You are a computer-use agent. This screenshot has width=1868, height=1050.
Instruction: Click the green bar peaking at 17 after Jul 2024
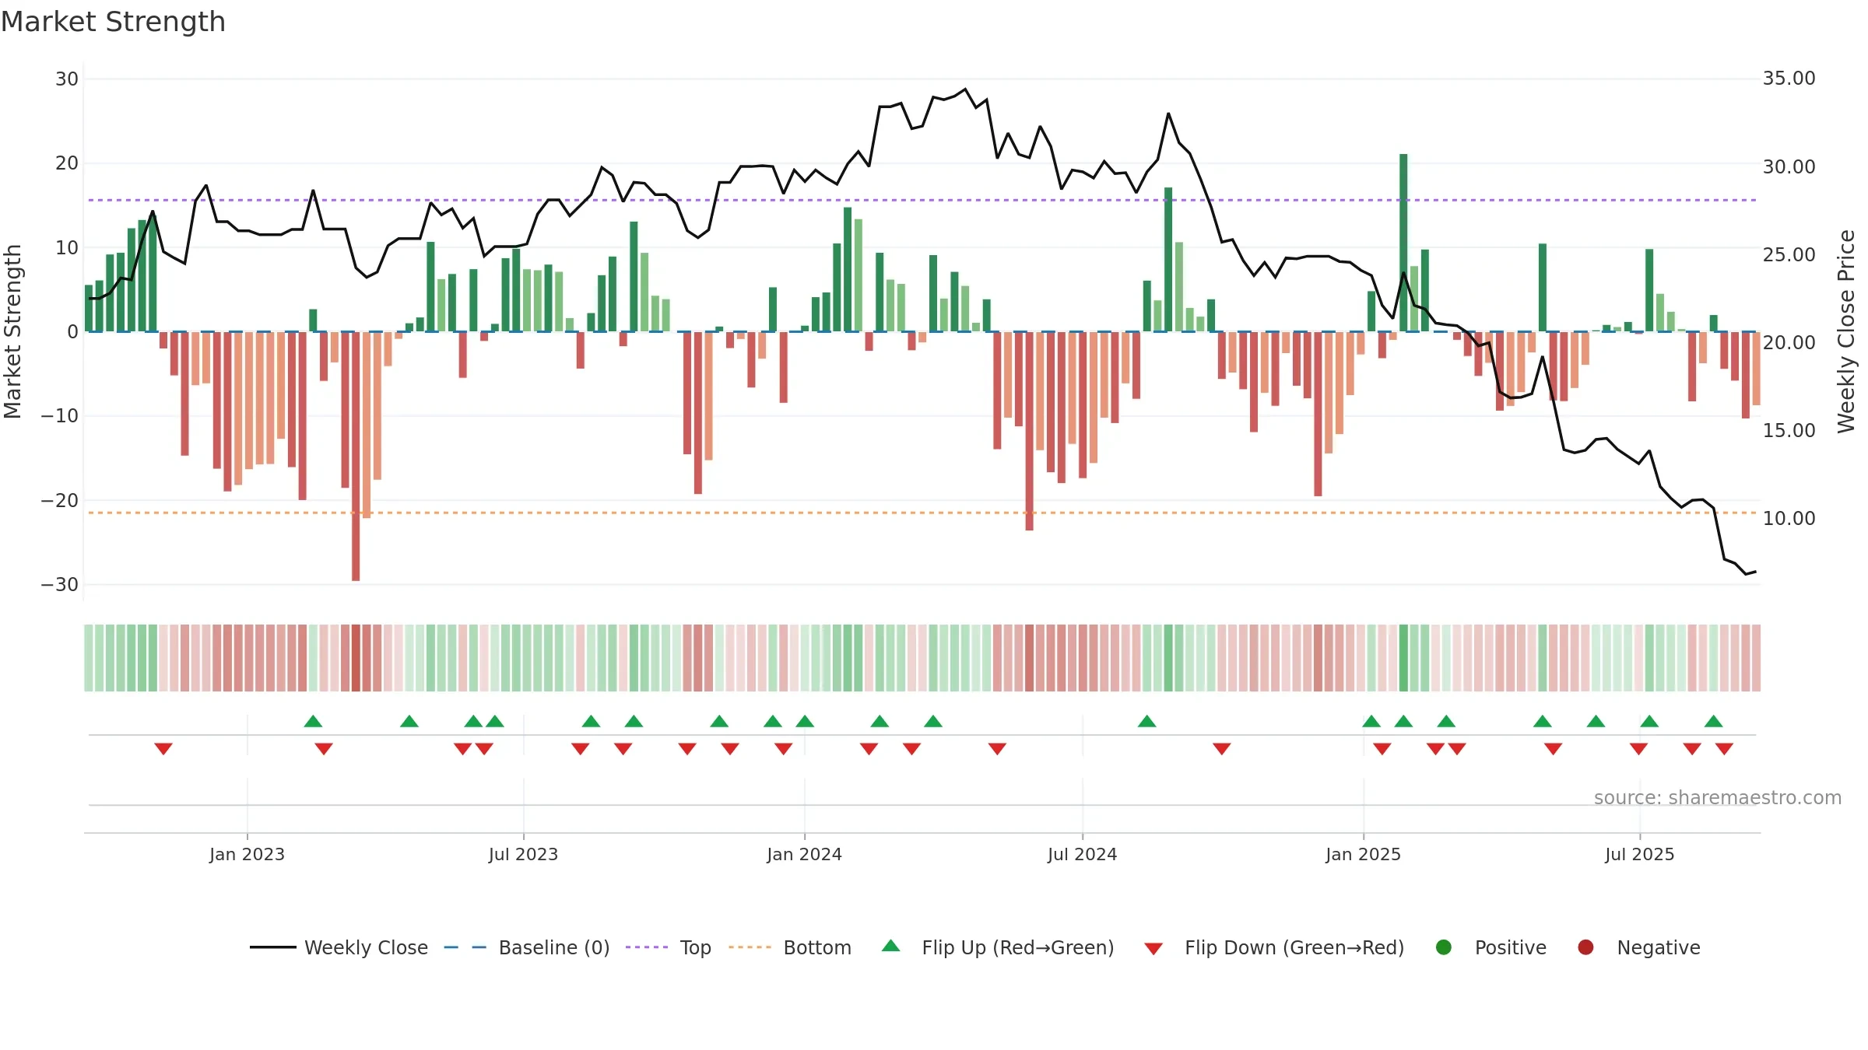(x=1168, y=260)
